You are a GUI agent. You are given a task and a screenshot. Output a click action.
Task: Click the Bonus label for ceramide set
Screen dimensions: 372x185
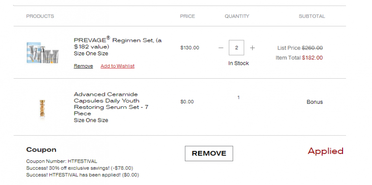[314, 102]
